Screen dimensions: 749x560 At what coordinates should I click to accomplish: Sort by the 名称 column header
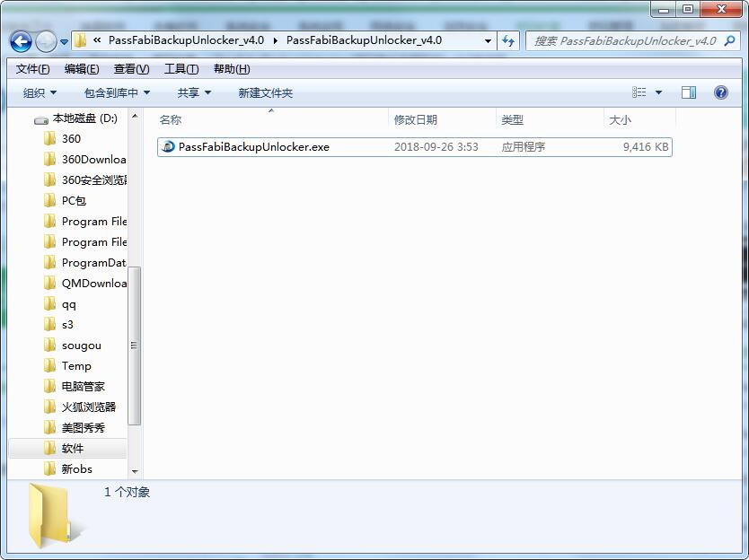click(x=271, y=120)
